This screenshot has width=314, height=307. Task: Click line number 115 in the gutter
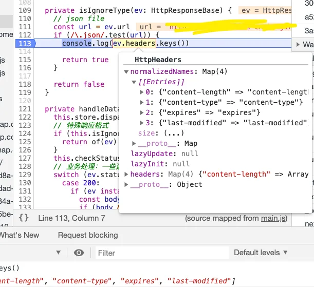pos(25,60)
